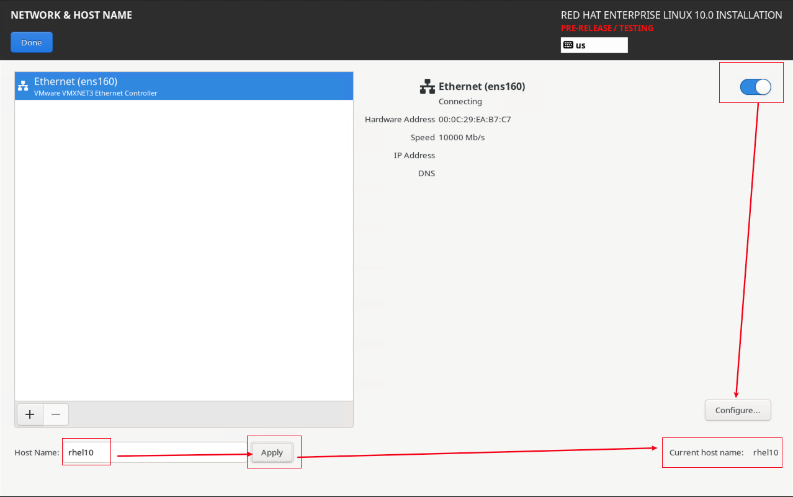The width and height of the screenshot is (793, 497).
Task: Add a new network device with plus
Action: point(30,414)
